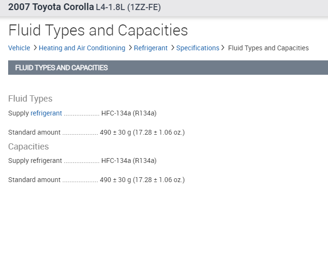
Task: Click the large Fluid Types and Capacities title
Action: [98, 31]
